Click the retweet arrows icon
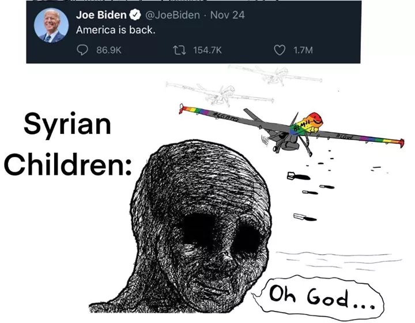Image resolution: width=415 pixels, height=323 pixels. pyautogui.click(x=179, y=50)
